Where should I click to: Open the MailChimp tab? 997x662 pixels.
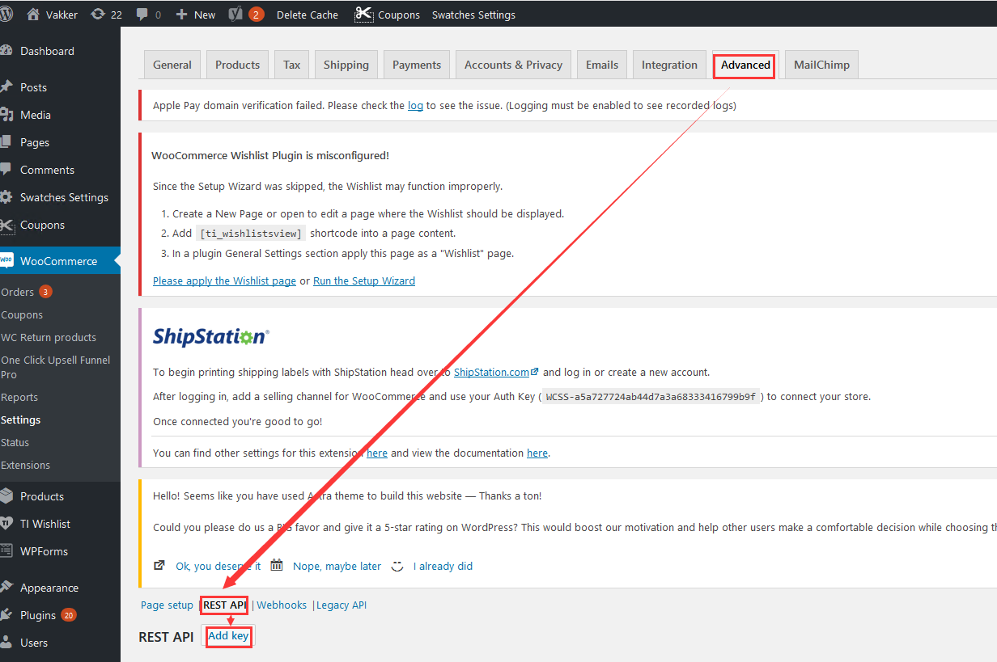(821, 65)
